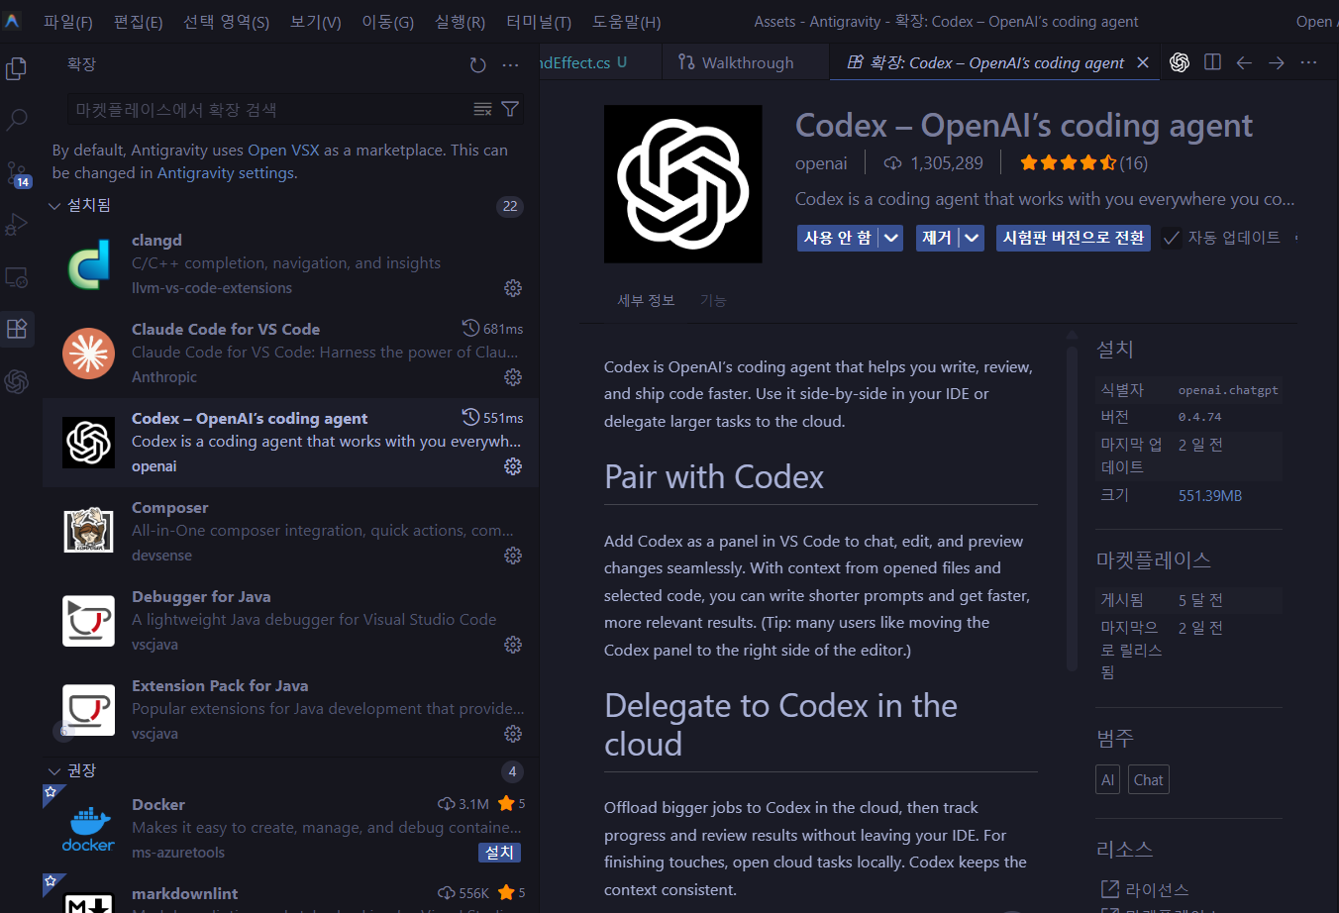
Task: Click the Codex icon in editor toolbar
Action: [1180, 62]
